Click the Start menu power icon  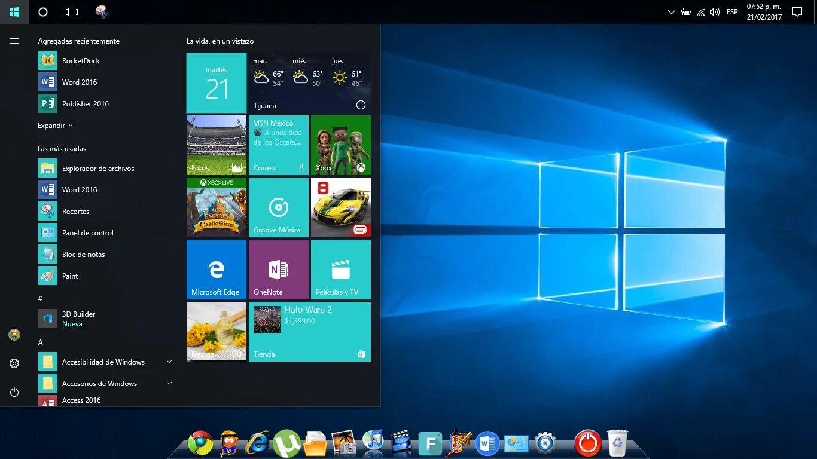pos(14,392)
